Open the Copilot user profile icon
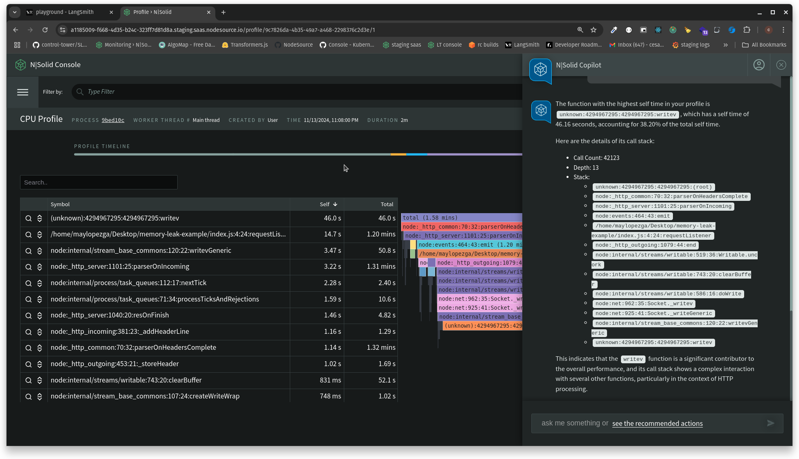The image size is (799, 459). (759, 65)
